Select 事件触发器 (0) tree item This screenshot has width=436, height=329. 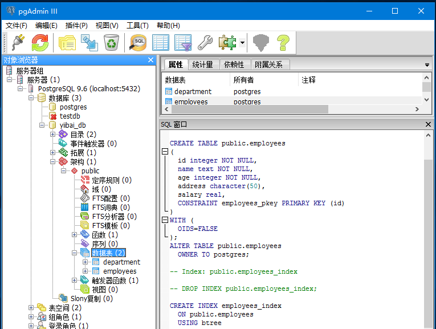(93, 144)
